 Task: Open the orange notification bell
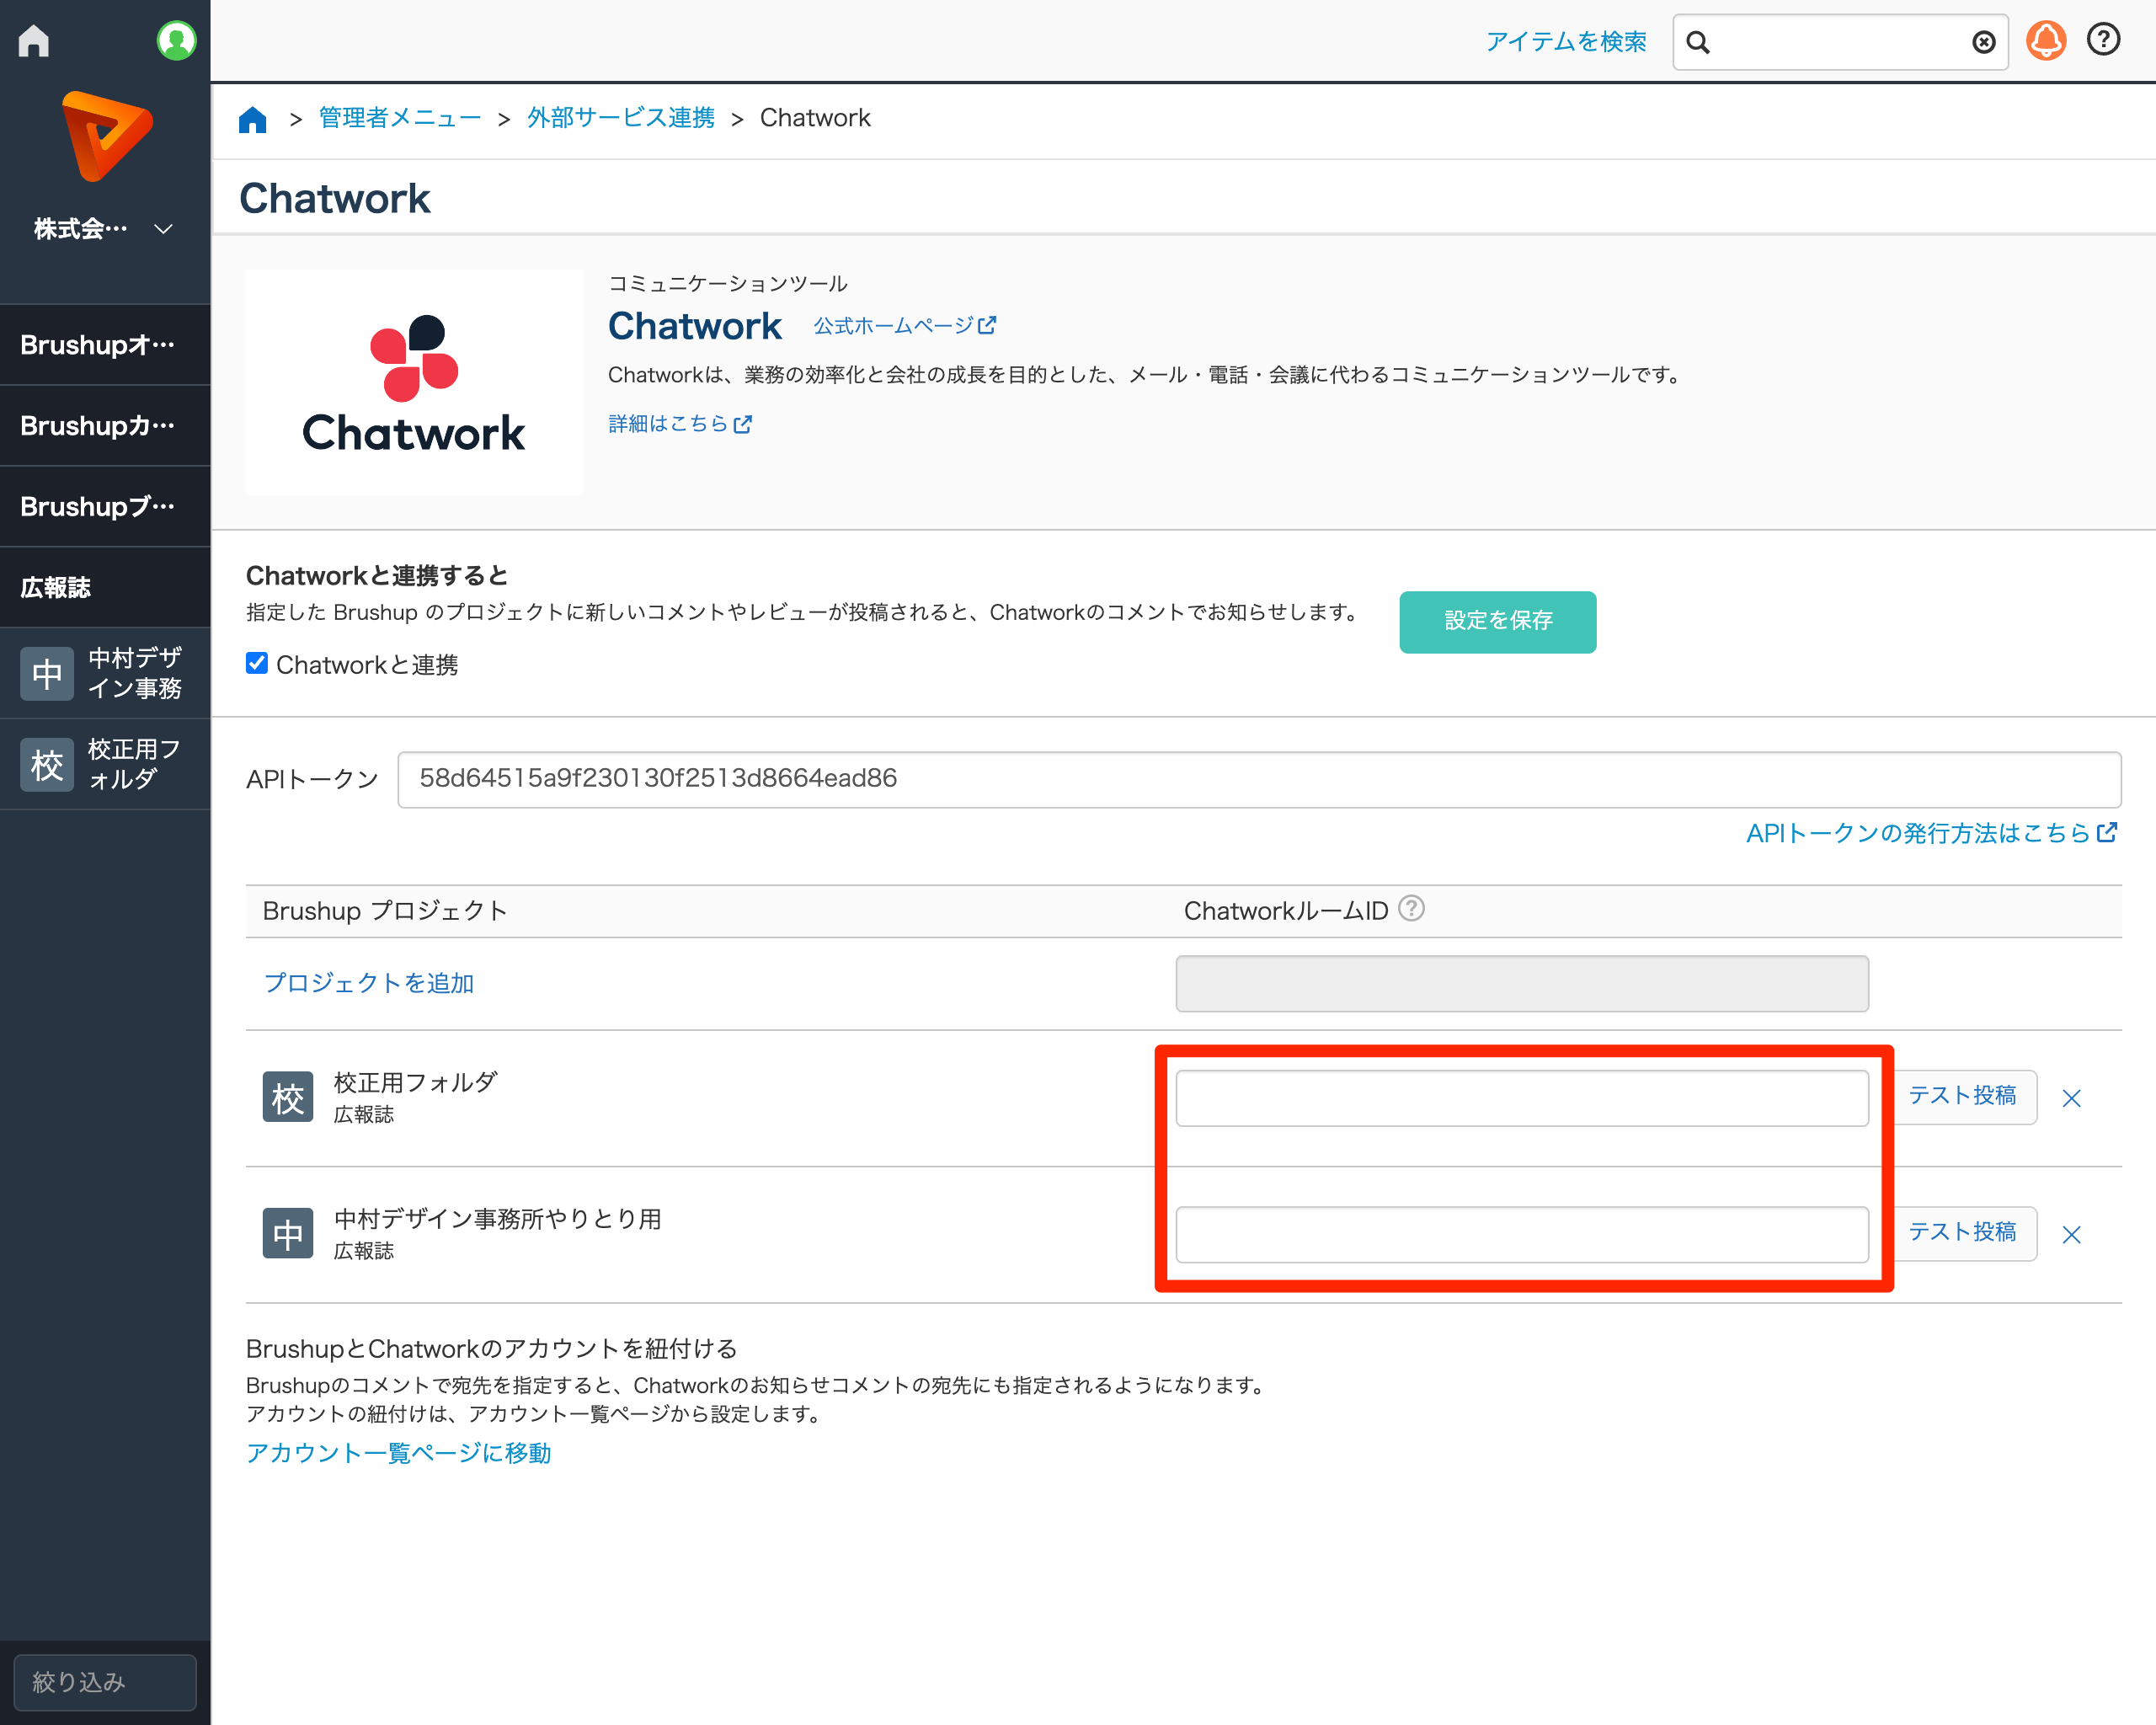click(x=2046, y=41)
